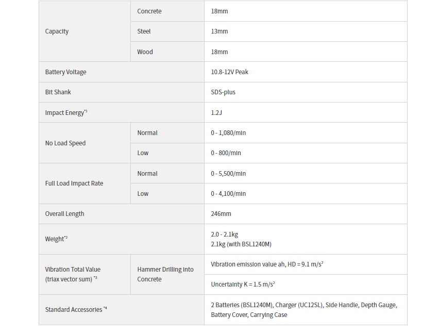
Task: Select the 1.2J impact energy value
Action: pyautogui.click(x=216, y=112)
